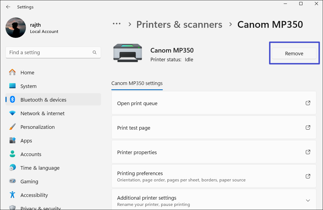The image size is (323, 210).
Task: Go back to Printers & scanners breadcrumb
Action: pyautogui.click(x=179, y=25)
